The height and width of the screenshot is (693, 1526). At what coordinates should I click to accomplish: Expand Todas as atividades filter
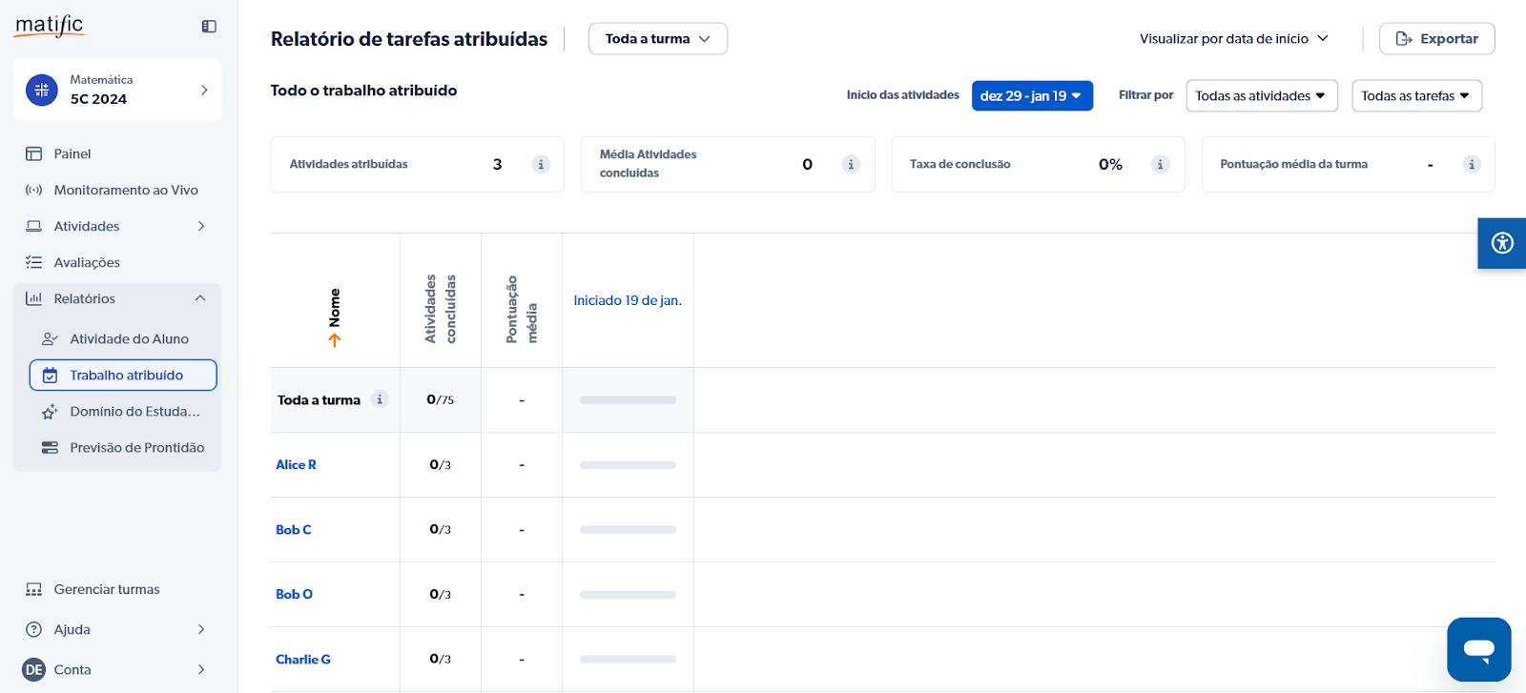tap(1261, 95)
